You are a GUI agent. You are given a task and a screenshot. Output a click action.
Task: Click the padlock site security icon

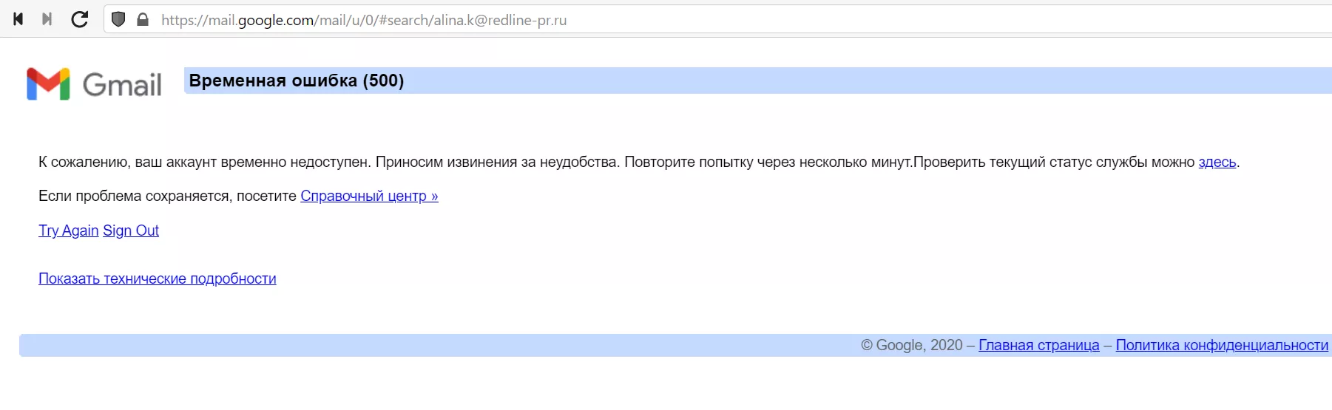(143, 19)
